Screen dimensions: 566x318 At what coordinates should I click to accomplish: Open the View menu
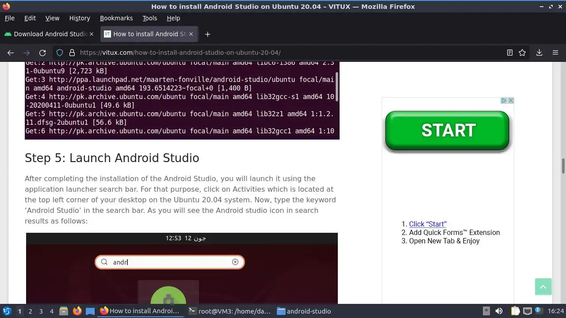[x=52, y=18]
